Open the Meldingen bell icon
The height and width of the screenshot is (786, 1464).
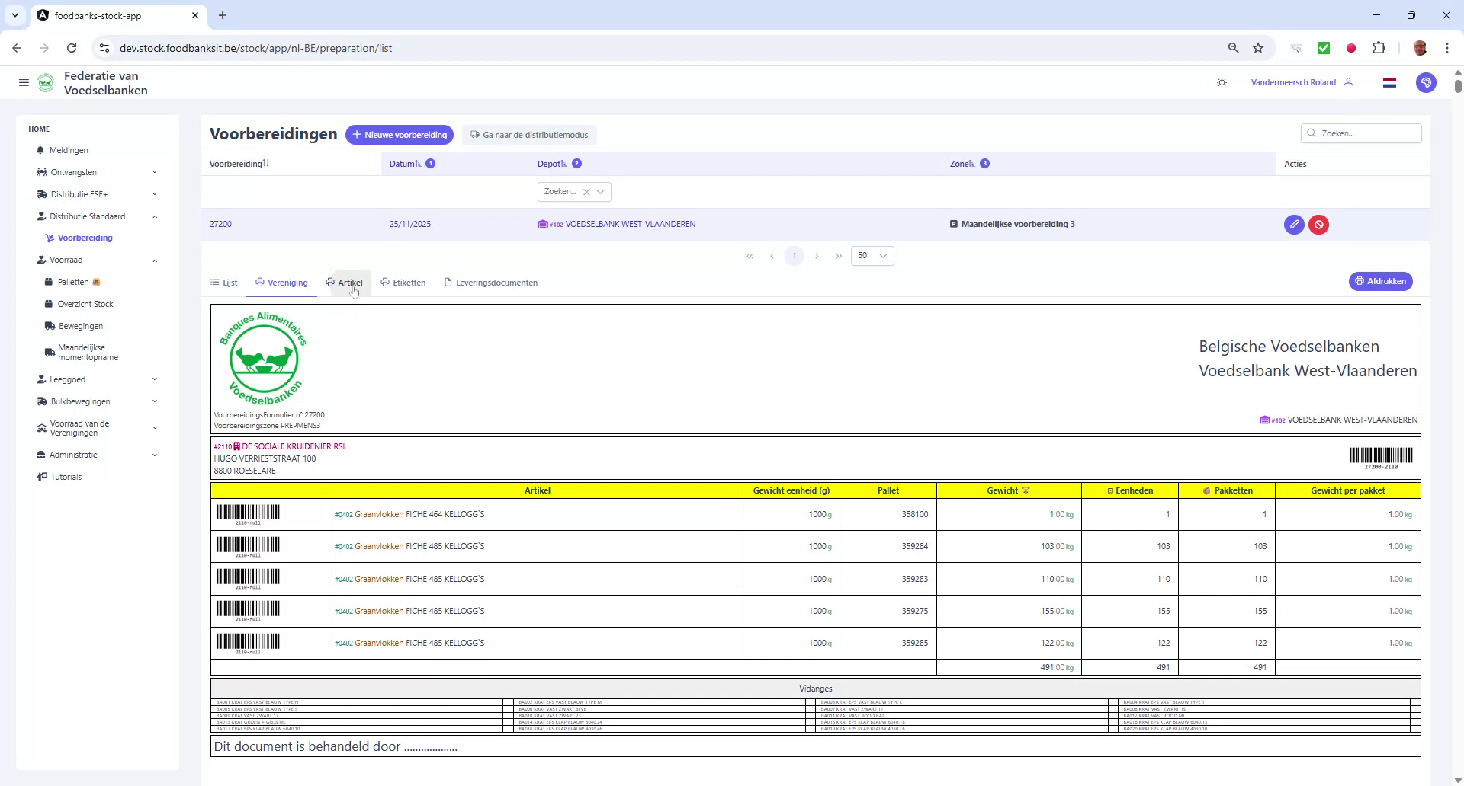click(40, 150)
